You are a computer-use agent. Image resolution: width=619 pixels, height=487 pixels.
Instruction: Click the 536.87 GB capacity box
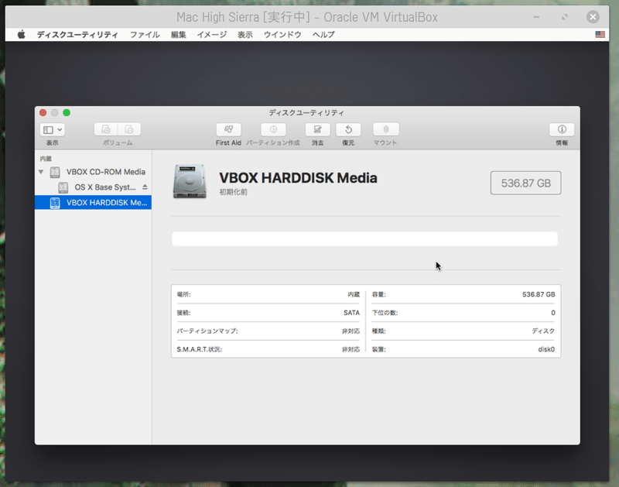(x=526, y=183)
